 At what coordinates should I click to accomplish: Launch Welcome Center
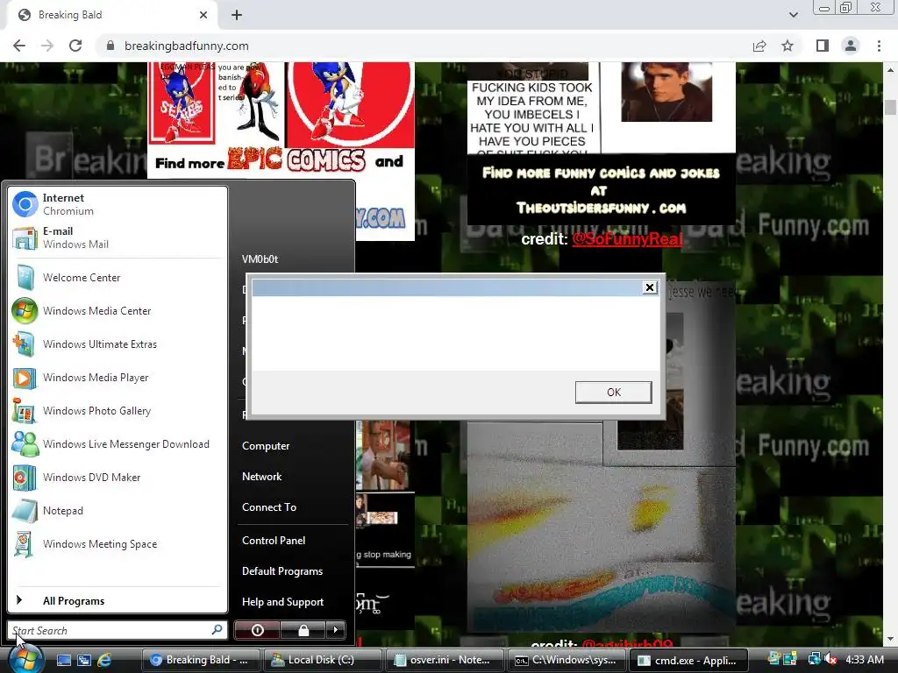coord(117,278)
